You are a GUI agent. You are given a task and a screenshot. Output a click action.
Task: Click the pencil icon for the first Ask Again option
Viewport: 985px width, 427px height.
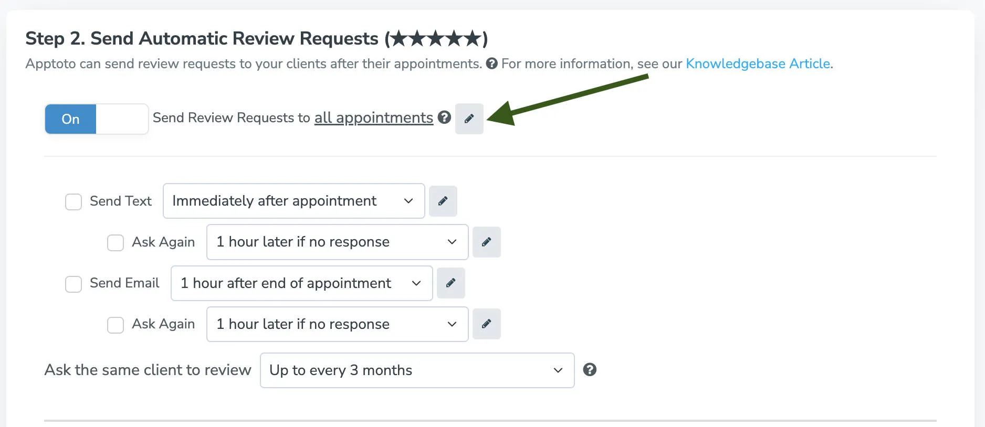[486, 242]
